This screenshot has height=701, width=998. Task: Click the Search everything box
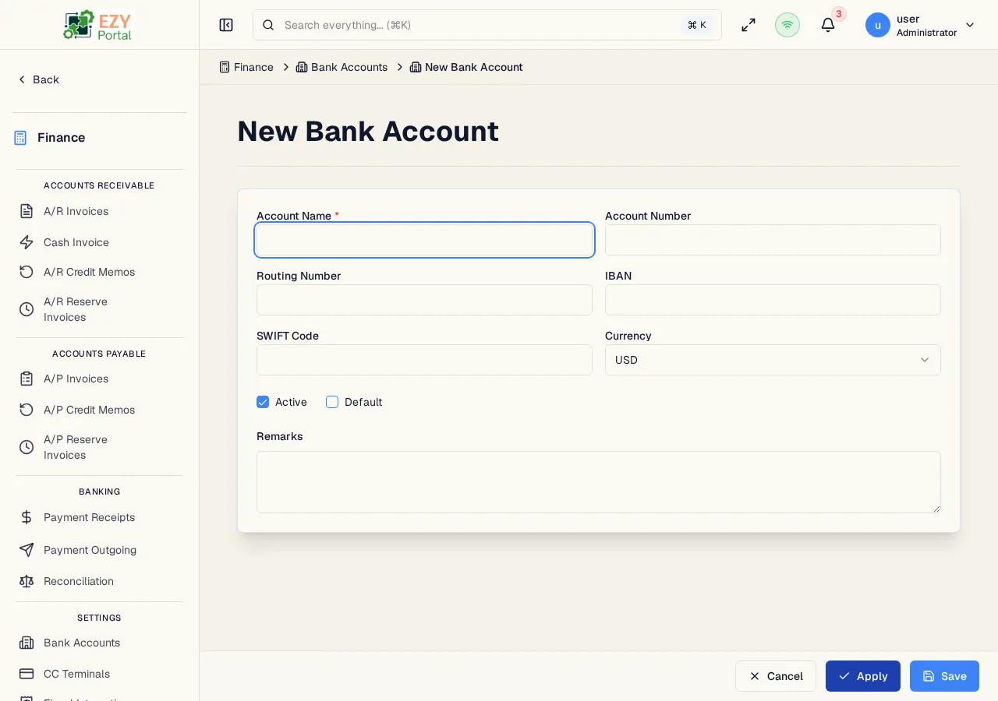point(487,25)
